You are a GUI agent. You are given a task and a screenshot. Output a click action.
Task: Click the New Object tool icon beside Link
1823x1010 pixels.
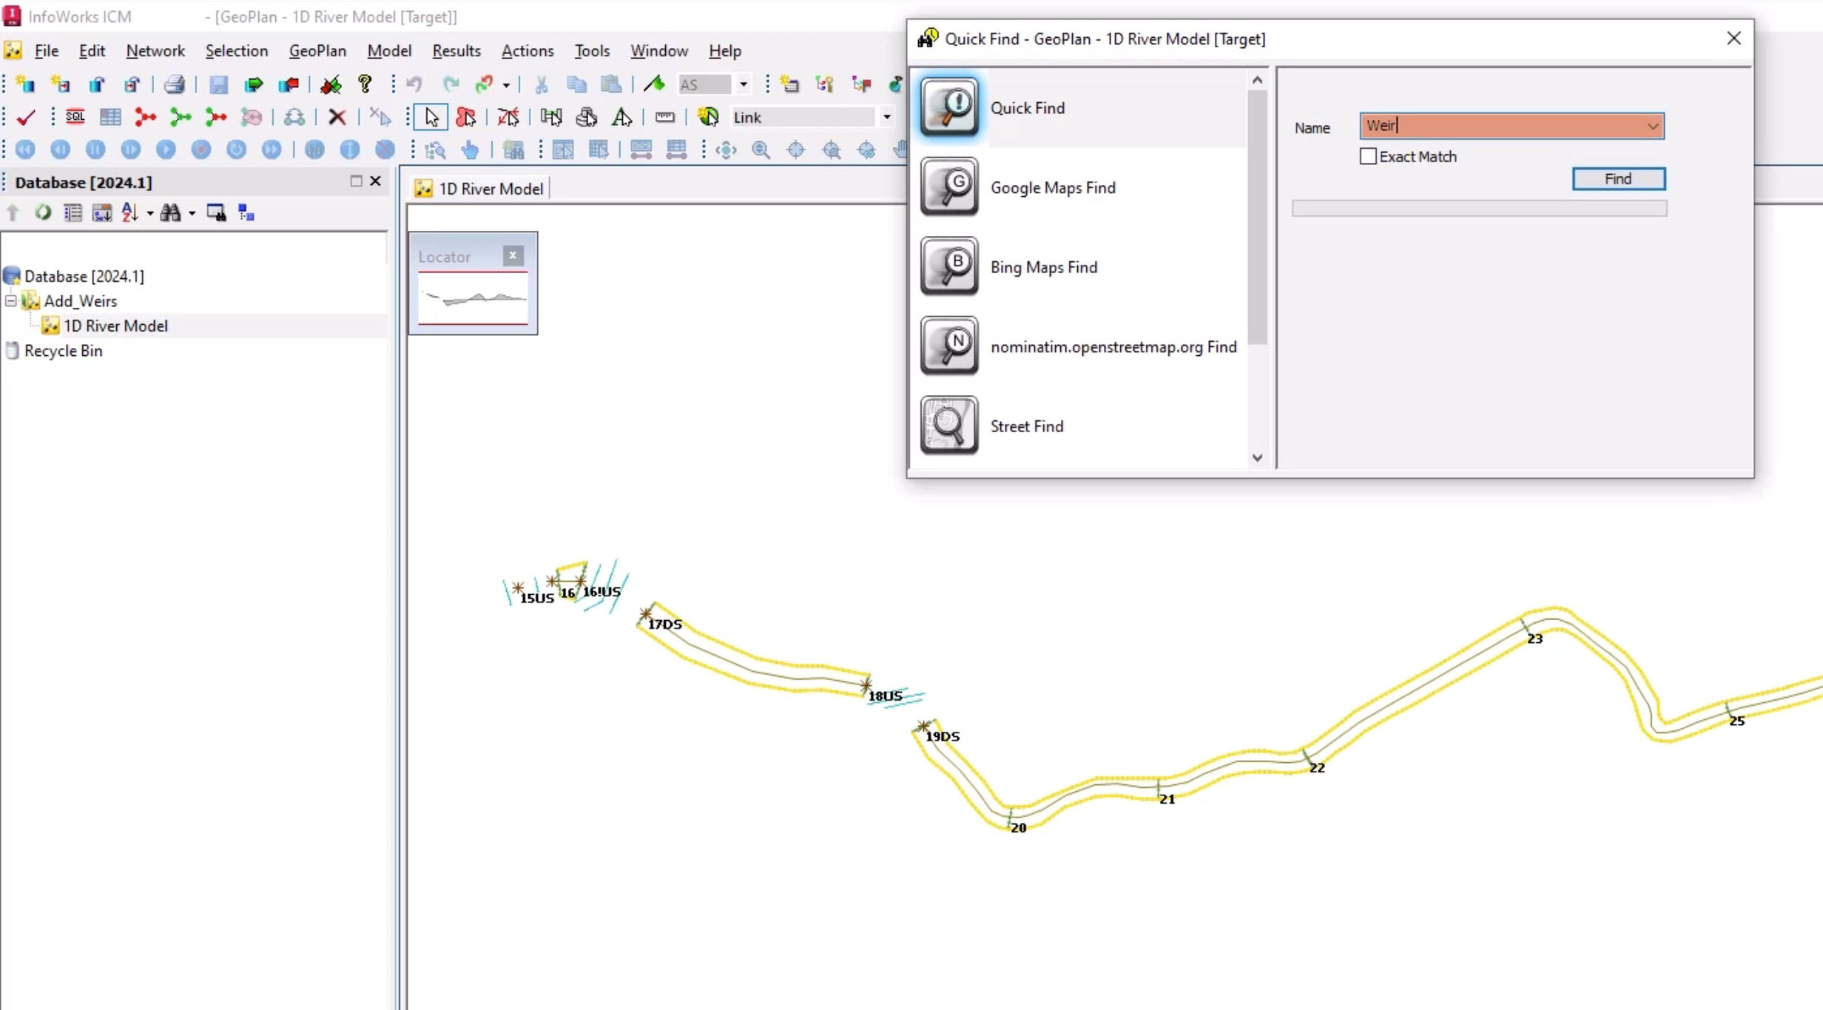point(708,117)
